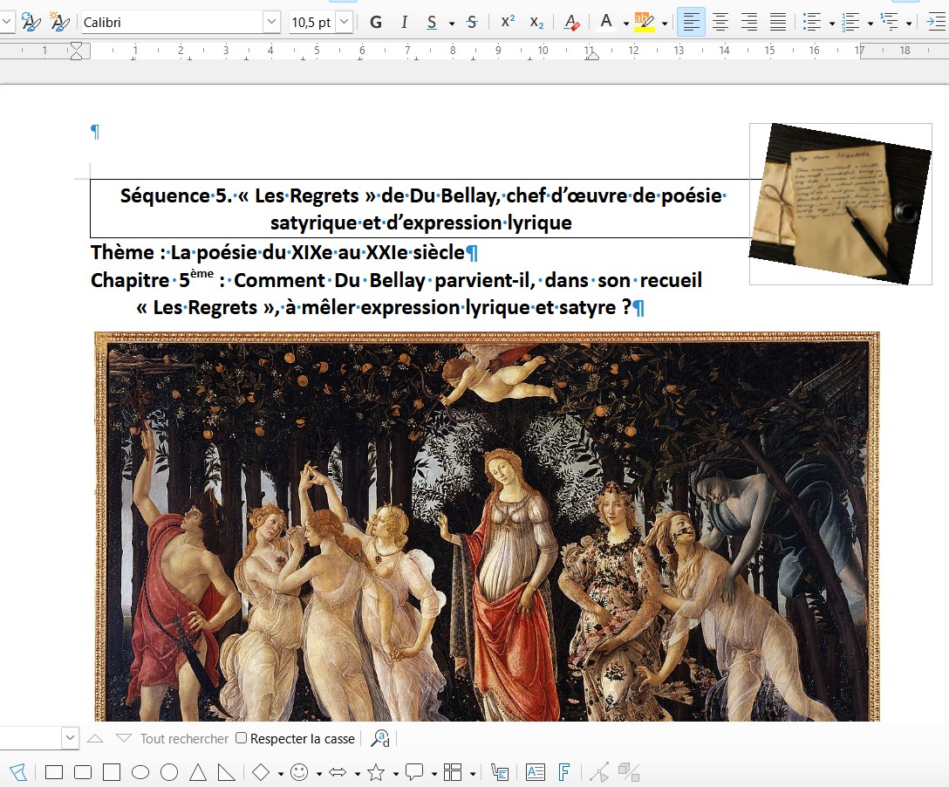Enable Respecter la casse checkbox
The image size is (949, 787).
tap(241, 738)
